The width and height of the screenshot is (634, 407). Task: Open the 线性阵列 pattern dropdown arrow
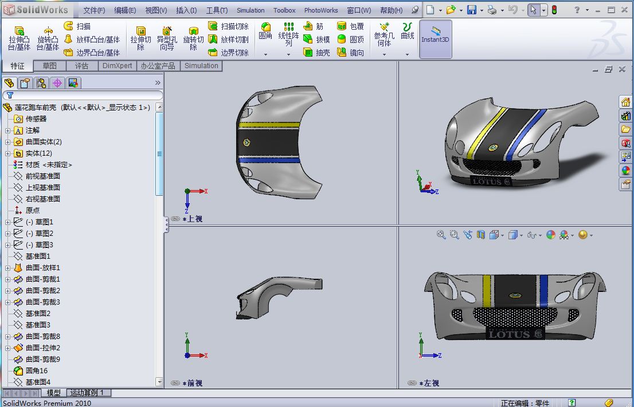289,54
